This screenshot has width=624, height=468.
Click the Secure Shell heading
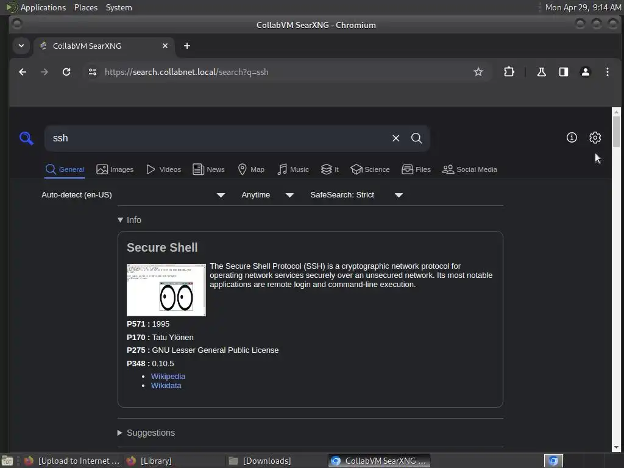coord(162,247)
